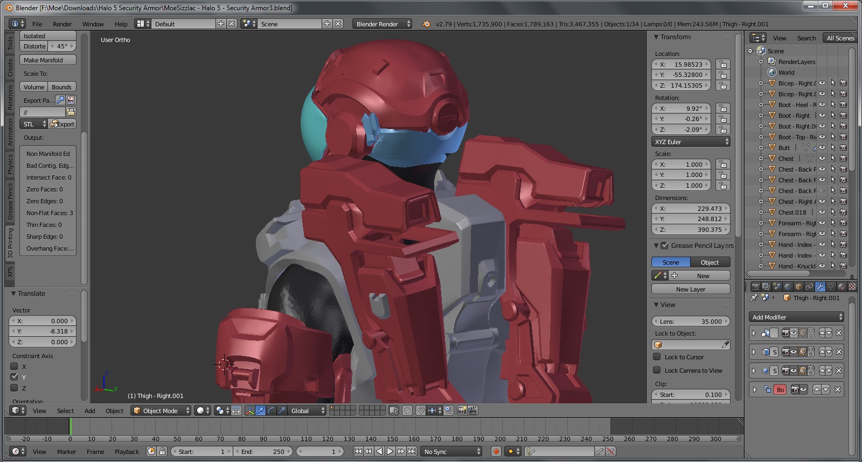
Task: Toggle the 3D manipulator axes icon
Action: (249, 410)
